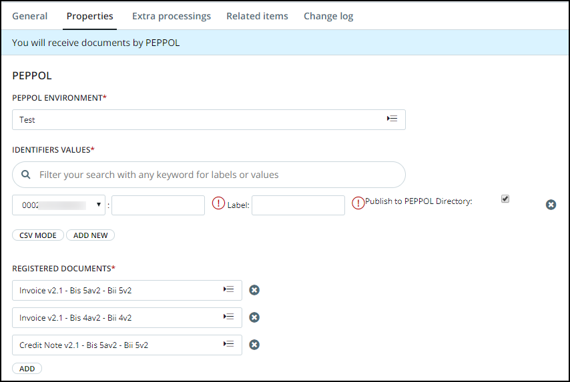Open Invoice v2.1 Bis 5av2 document selector
570x382 pixels.
[127, 291]
